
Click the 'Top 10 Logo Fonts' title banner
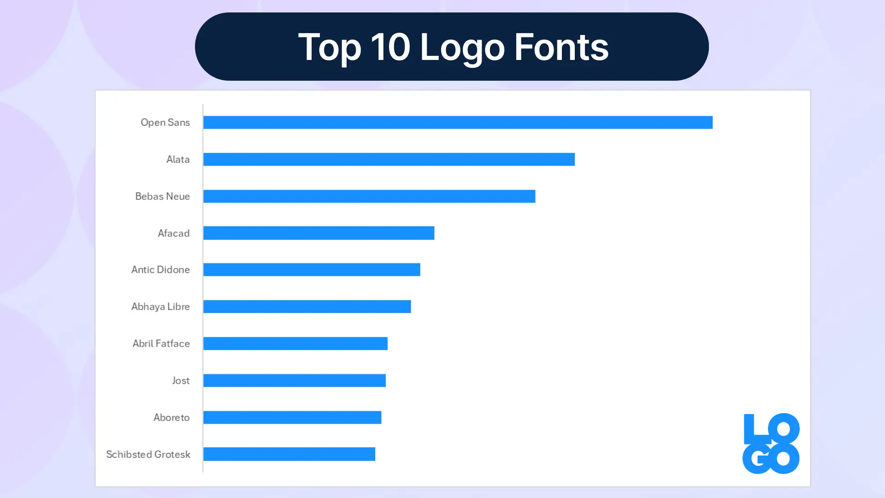click(452, 47)
